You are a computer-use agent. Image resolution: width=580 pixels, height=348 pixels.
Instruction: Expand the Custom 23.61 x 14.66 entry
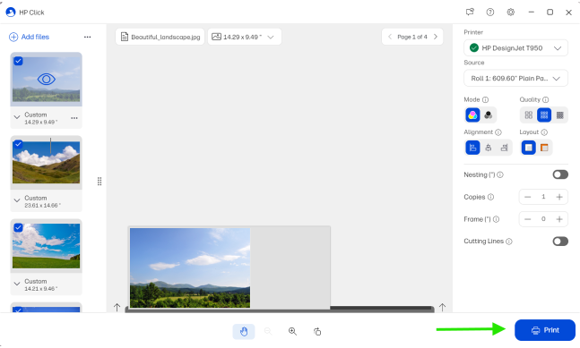point(17,200)
